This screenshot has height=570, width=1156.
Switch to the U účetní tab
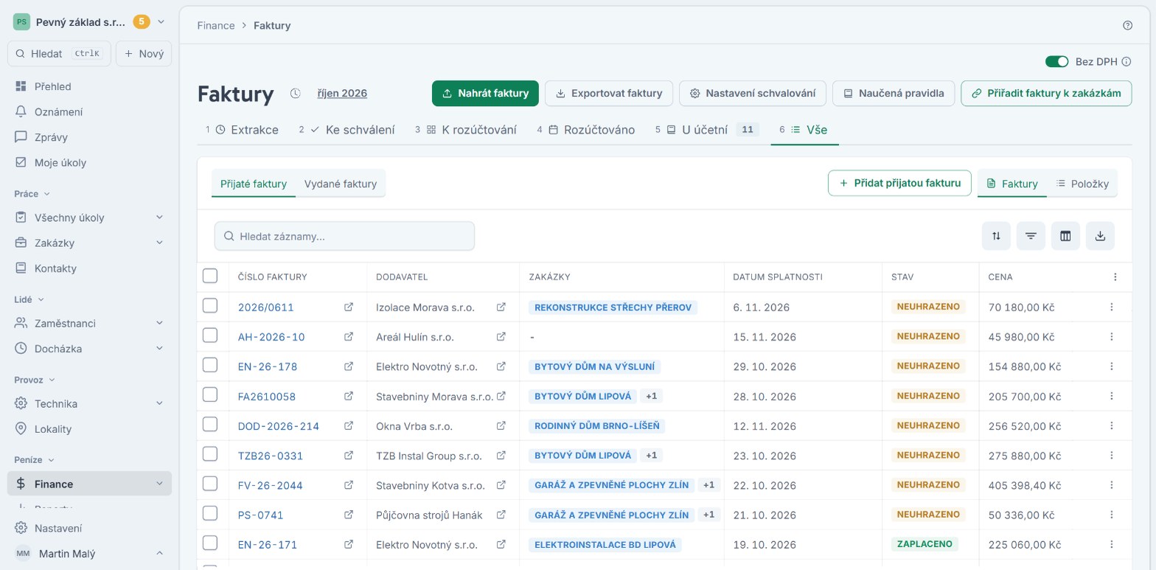click(x=706, y=130)
